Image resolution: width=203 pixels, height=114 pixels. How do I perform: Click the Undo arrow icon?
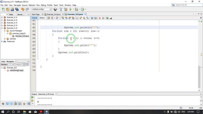point(23,9)
